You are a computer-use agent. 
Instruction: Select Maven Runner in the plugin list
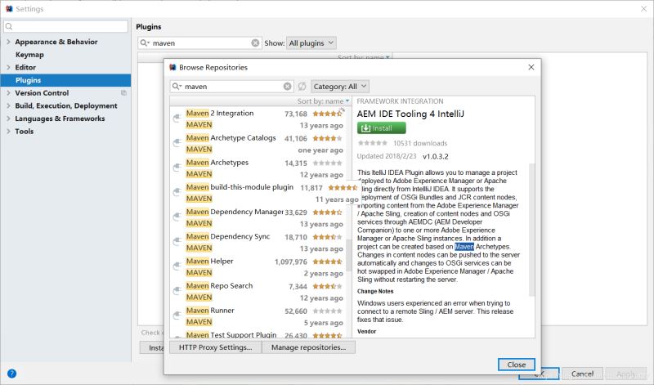click(x=258, y=316)
